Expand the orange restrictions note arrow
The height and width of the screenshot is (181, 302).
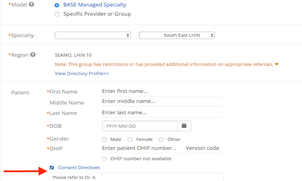tap(276, 64)
